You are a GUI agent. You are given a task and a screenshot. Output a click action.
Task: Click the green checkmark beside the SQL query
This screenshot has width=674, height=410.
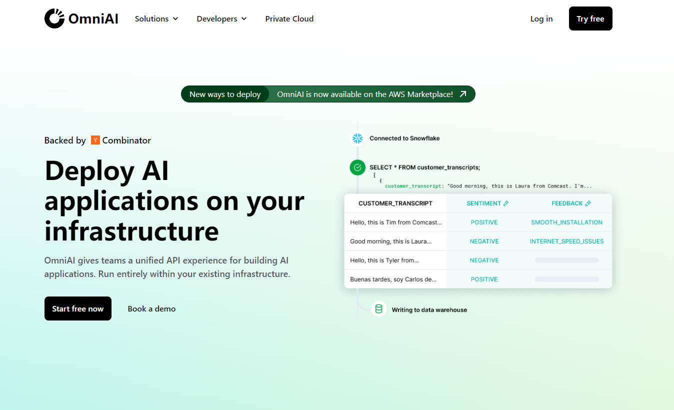coord(357,167)
